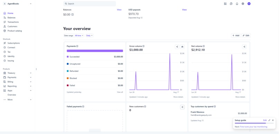This screenshot has width=279, height=134.
Task: Click the Payments card info icon
Action: [x=77, y=46]
